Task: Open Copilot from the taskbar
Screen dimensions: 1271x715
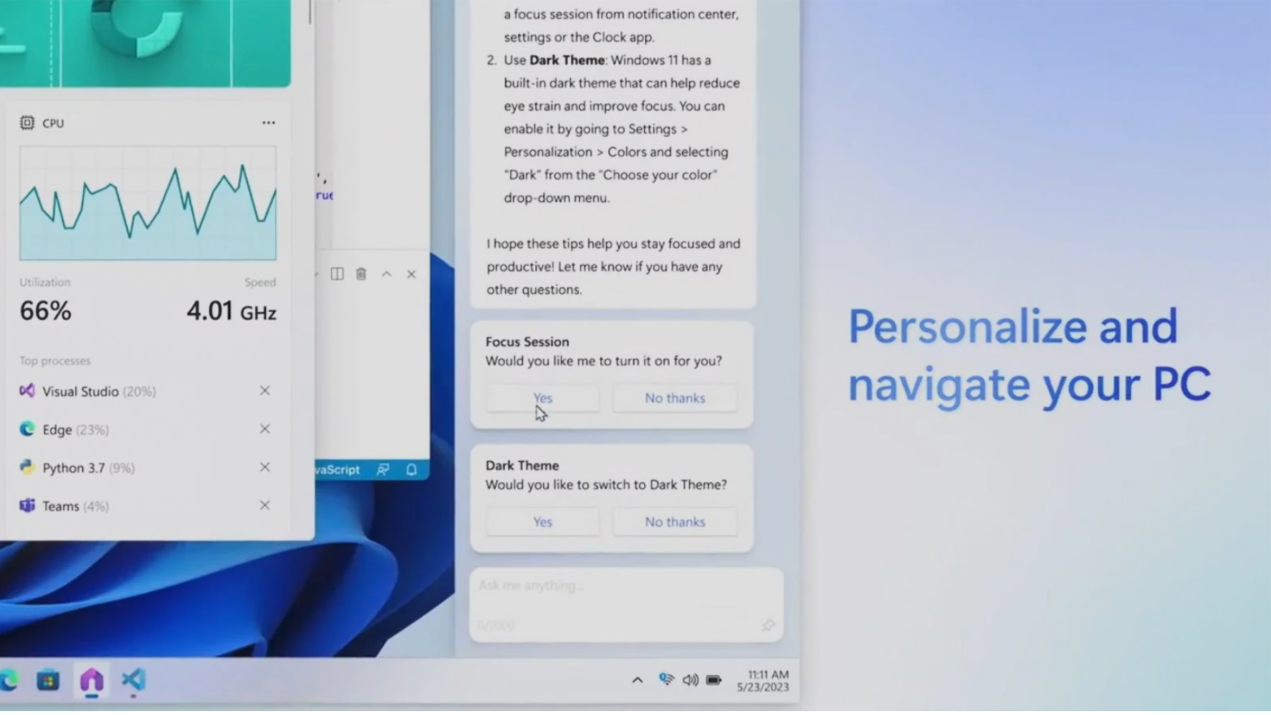Action: (x=91, y=681)
